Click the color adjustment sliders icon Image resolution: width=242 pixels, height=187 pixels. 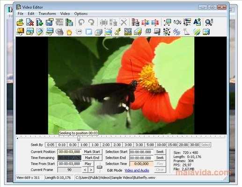[187, 22]
